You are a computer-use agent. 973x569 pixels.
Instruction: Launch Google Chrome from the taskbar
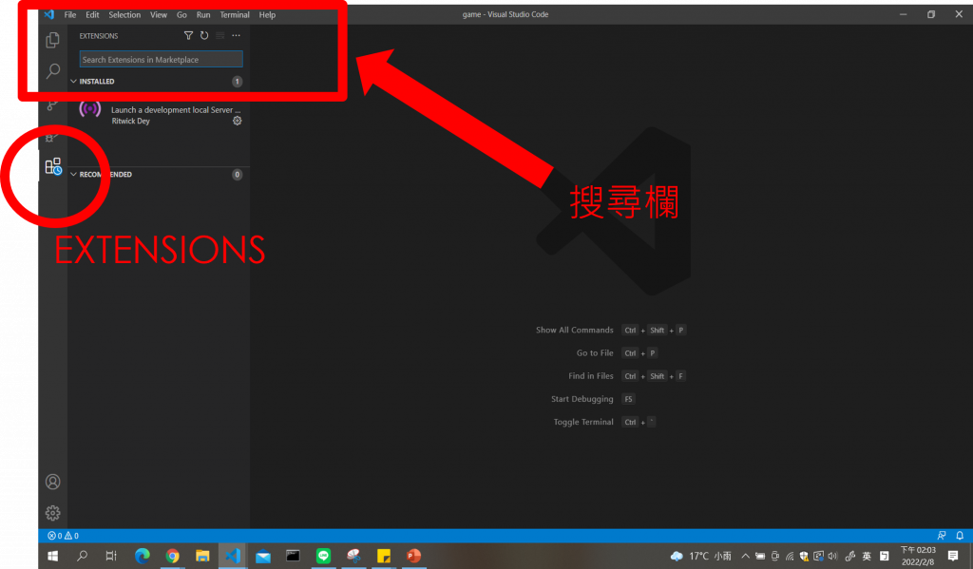click(173, 556)
